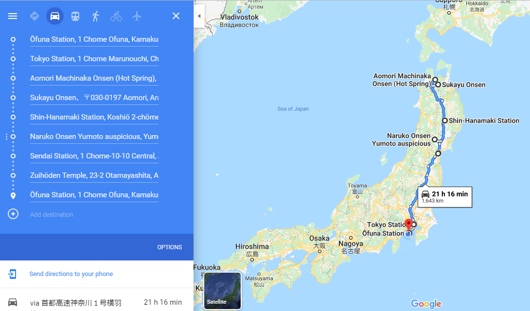The image size is (530, 311).
Task: Select driving travel mode car icon
Action: tap(55, 16)
